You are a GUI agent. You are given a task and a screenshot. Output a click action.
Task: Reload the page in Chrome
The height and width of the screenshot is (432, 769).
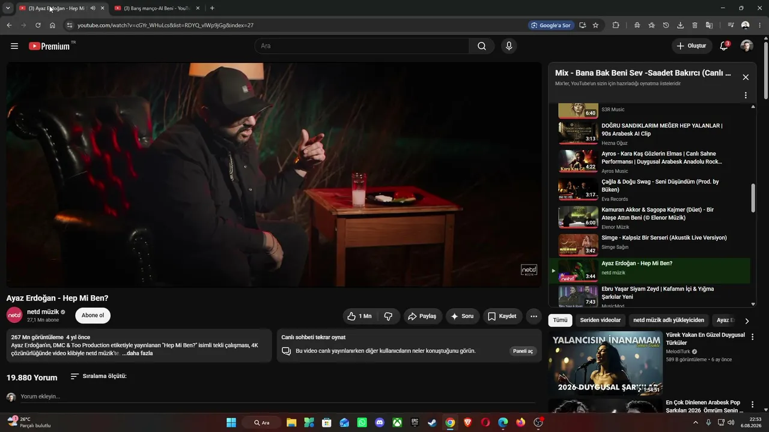(38, 25)
